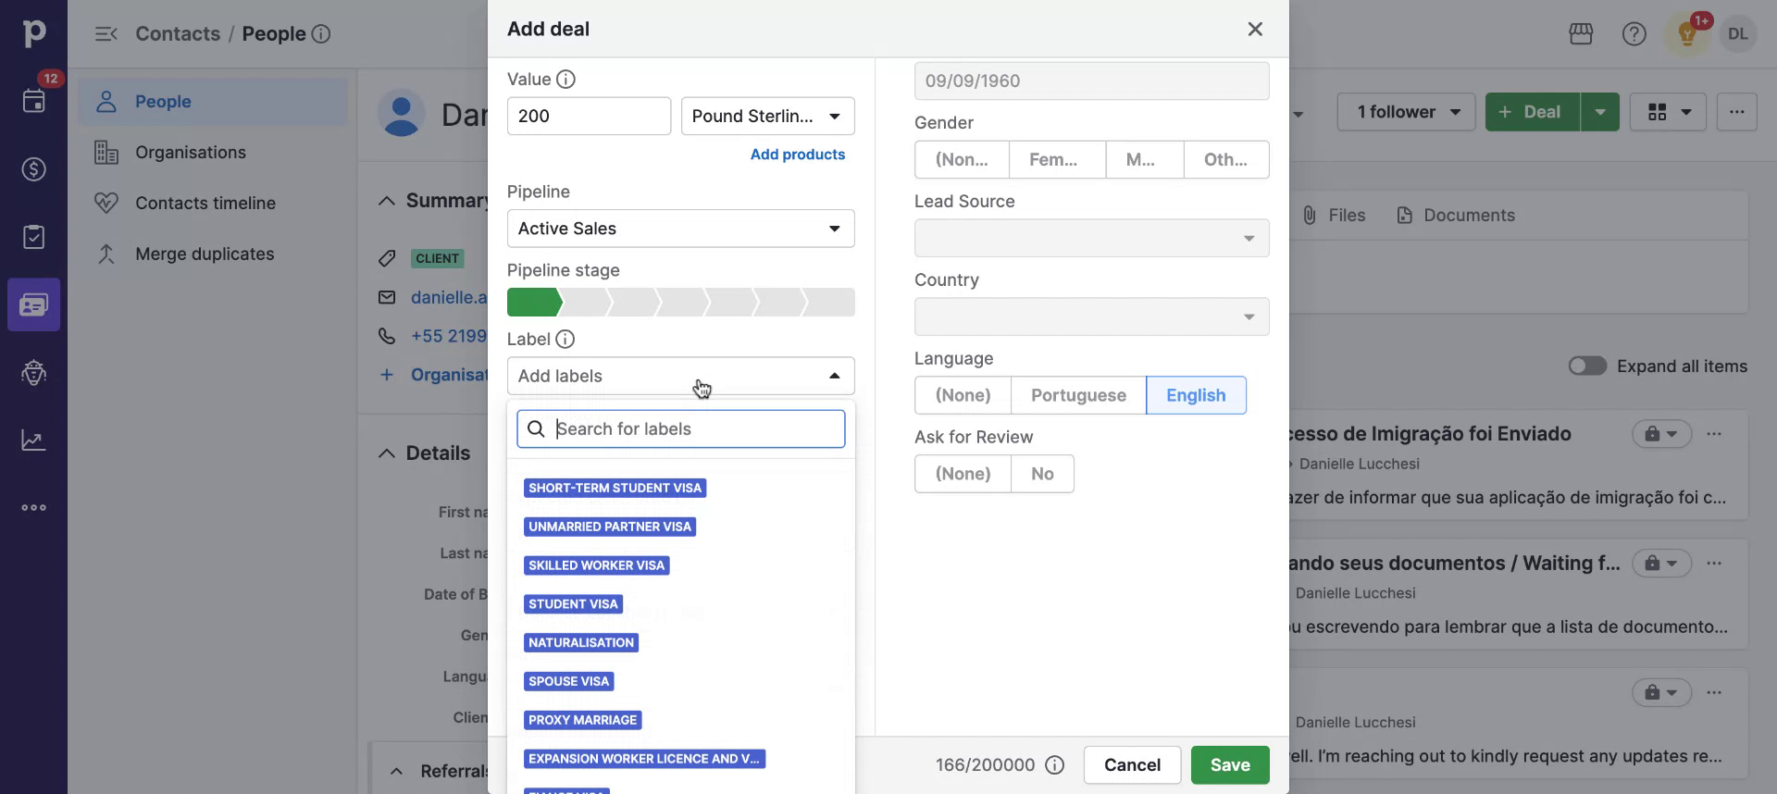The height and width of the screenshot is (794, 1777).
Task: Click the Value info icon
Action: [565, 80]
